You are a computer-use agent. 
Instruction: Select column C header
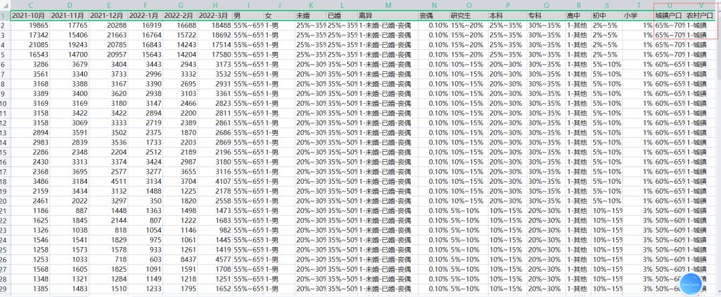pos(30,5)
